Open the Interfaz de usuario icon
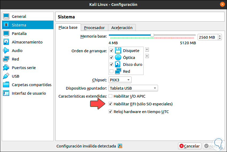Screen dimensions: 227x152 tap(6, 93)
